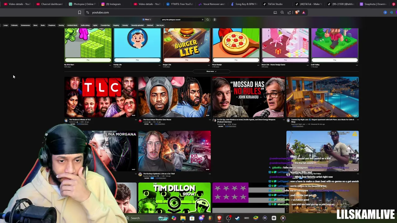The image size is (397, 223).
Task: Open Microsoft Store from the taskbar
Action: (x=192, y=218)
